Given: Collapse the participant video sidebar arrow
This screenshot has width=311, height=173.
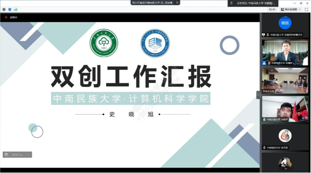Looking at the screenshot, I should tap(258, 95).
